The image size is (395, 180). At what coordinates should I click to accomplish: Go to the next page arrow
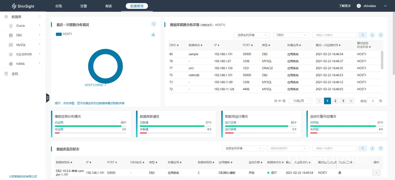[351, 101]
